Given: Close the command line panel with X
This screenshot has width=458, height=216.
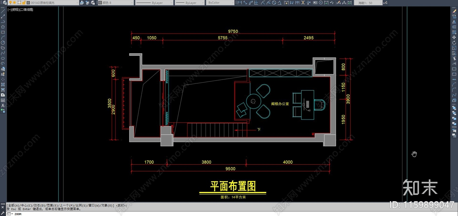Looking at the screenshot, I should click(3, 207).
